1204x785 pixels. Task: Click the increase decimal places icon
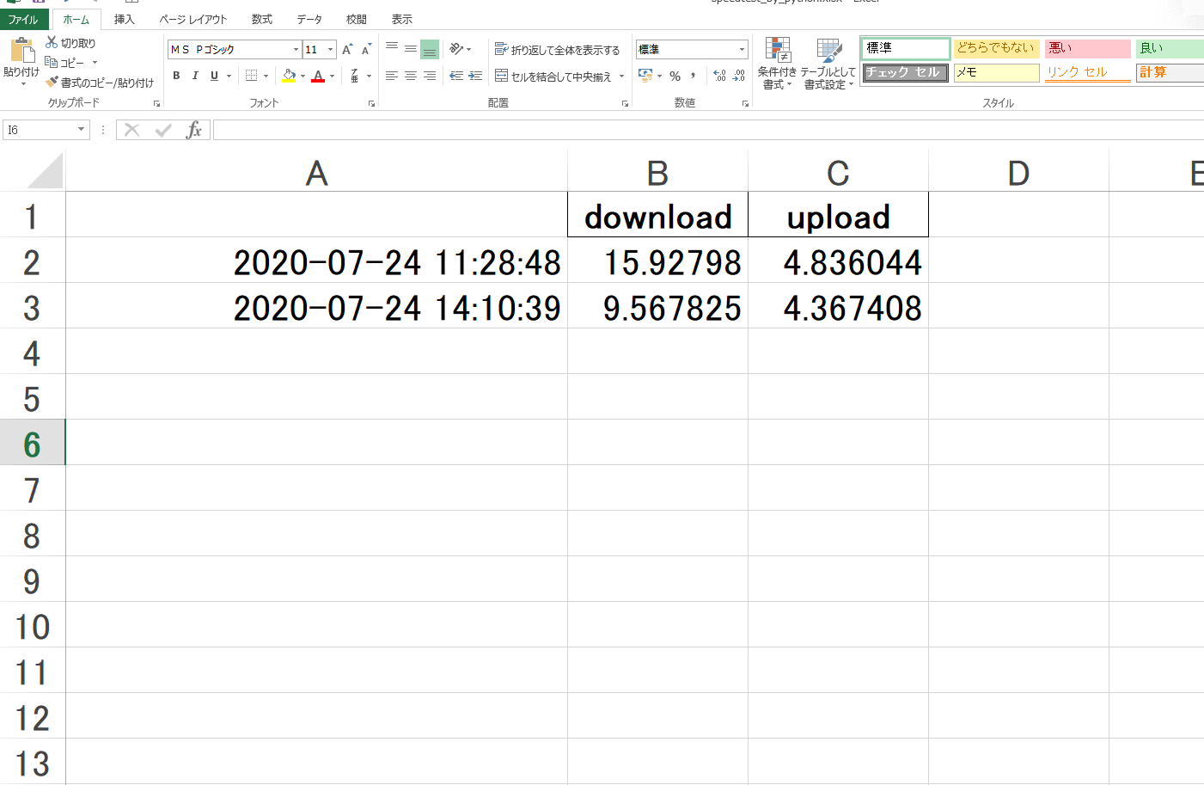pos(720,76)
